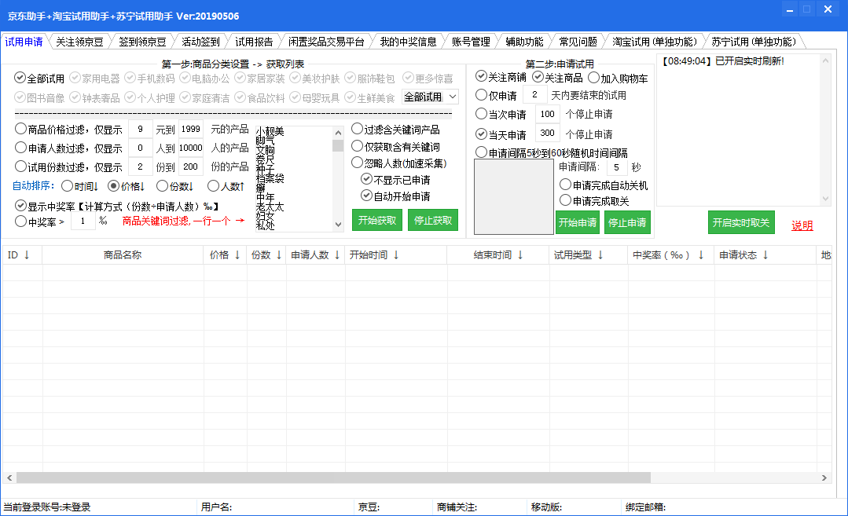Viewport: 848px width, 516px height.
Task: Sort table by 结束时间 column header
Action: coord(498,255)
